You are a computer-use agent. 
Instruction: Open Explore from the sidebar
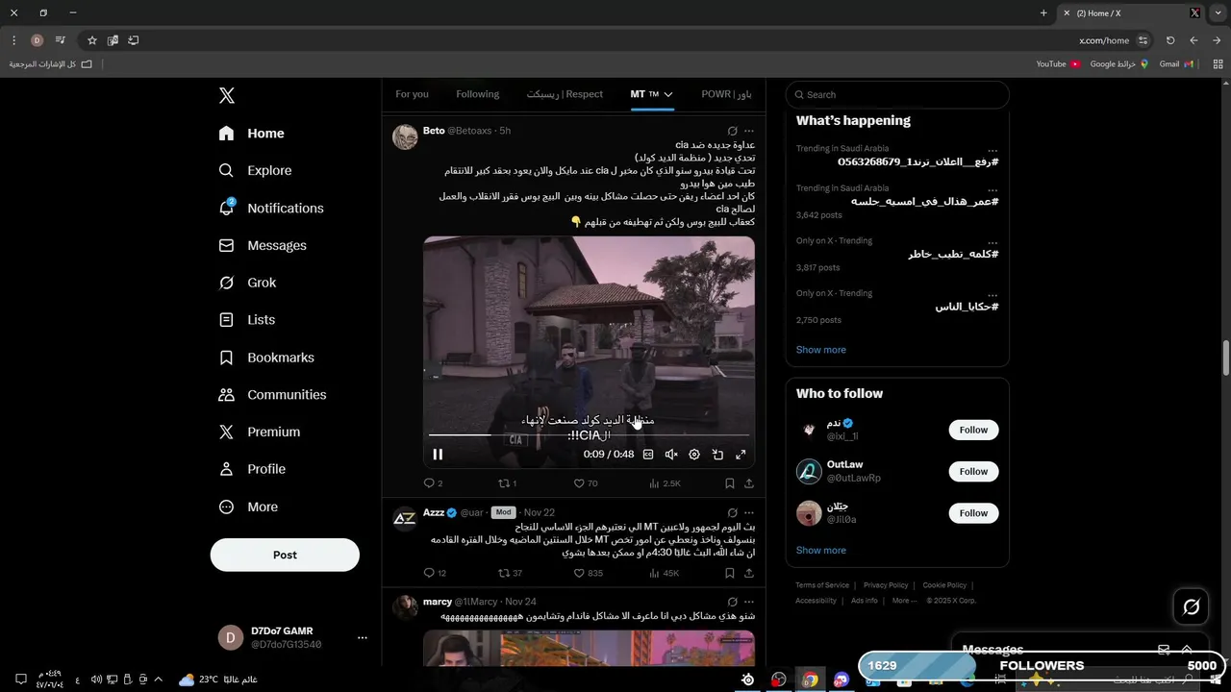coord(255,170)
